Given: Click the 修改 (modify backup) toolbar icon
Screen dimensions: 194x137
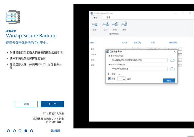Looking at the screenshot, I should click(x=115, y=25).
